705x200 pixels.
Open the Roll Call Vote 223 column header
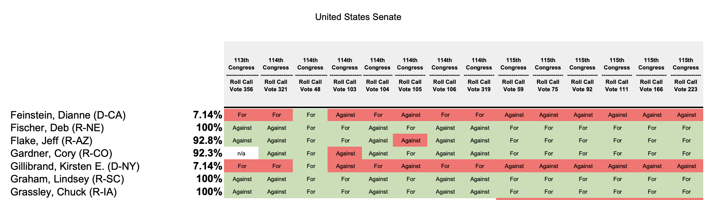pos(686,75)
